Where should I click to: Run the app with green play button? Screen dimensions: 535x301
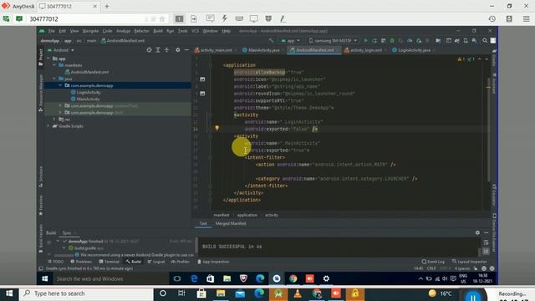coord(365,41)
